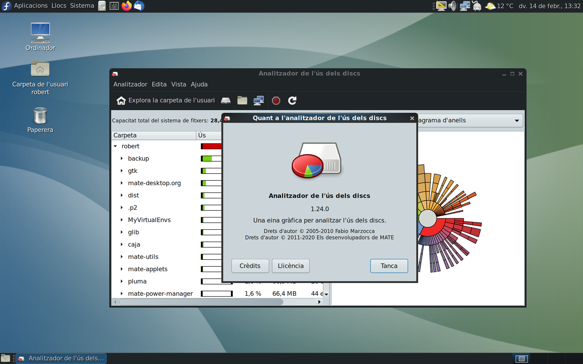Viewport: 583px width, 364px height.
Task: Click the Carpeta column header
Action: [154, 136]
